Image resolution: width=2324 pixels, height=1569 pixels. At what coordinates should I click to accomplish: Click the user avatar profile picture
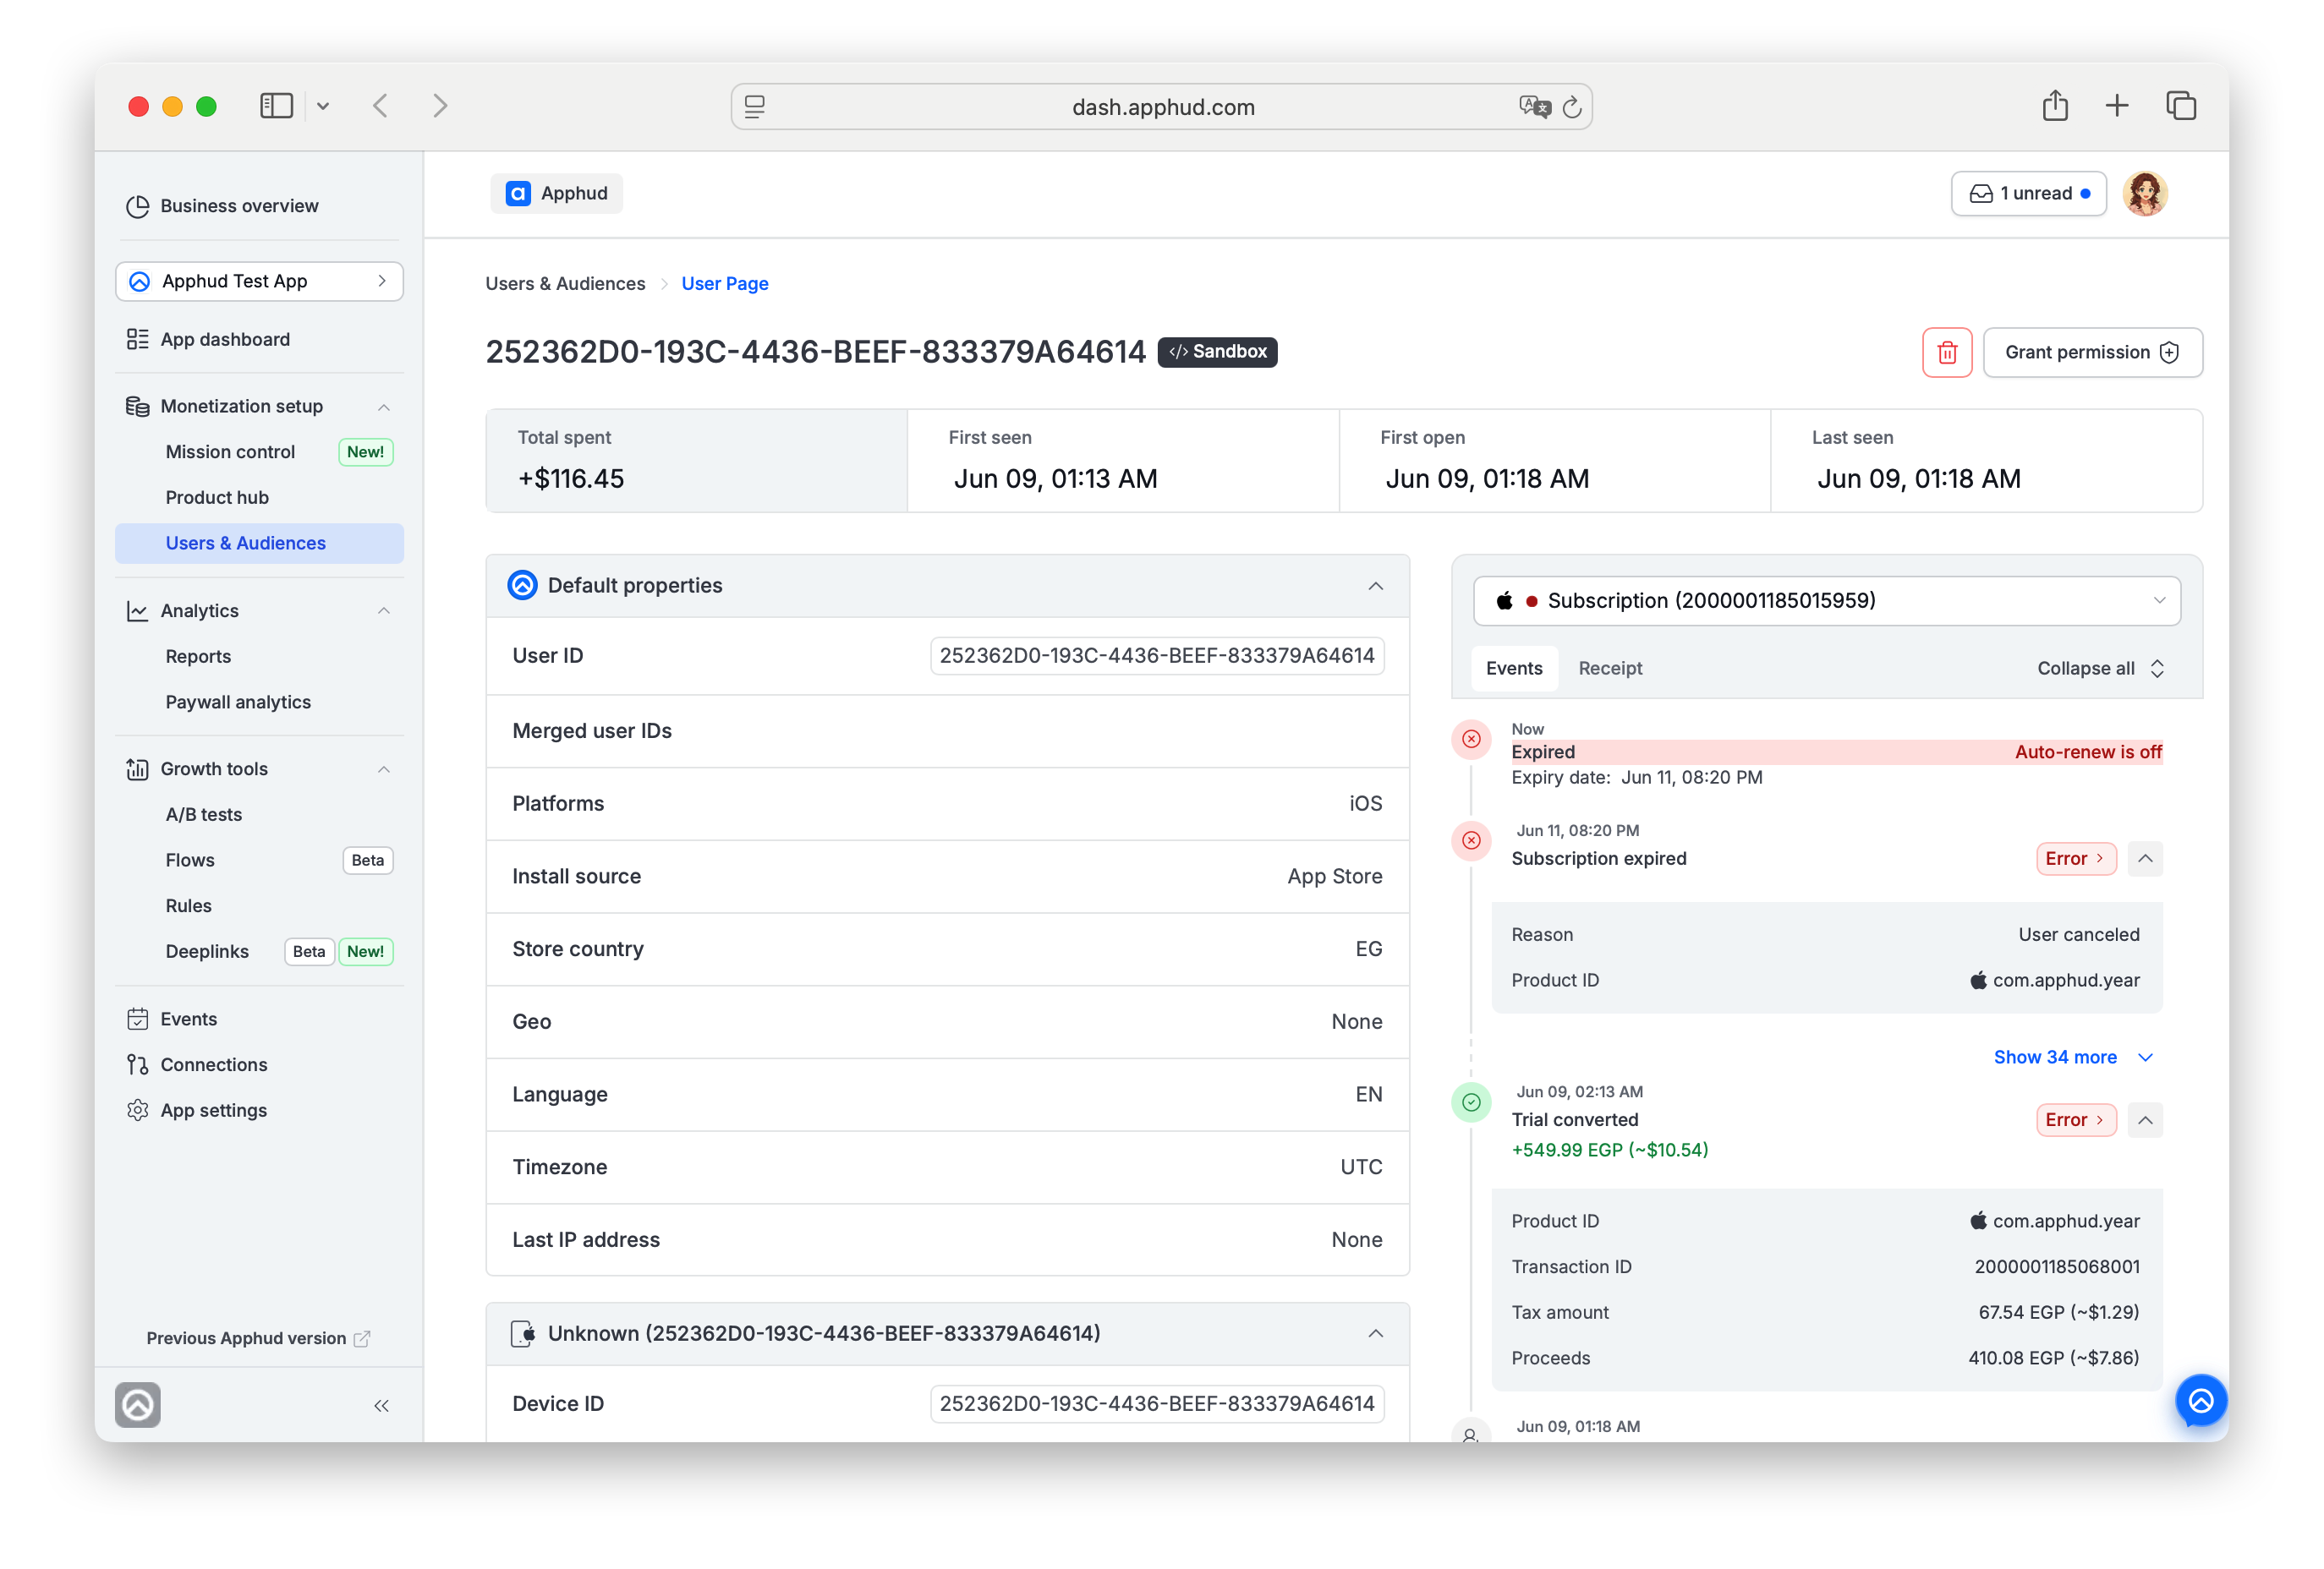[2144, 194]
